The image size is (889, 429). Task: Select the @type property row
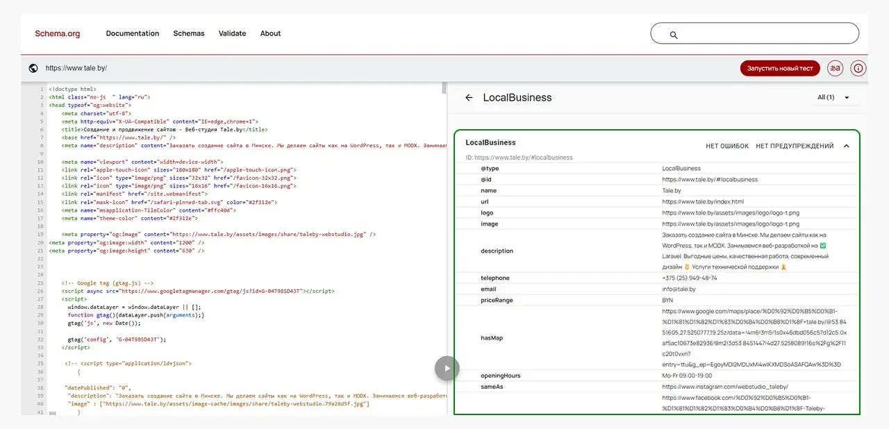coord(657,168)
